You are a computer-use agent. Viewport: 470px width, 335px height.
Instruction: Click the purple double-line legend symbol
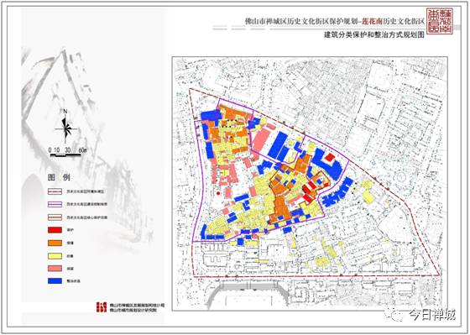pyautogui.click(x=55, y=204)
